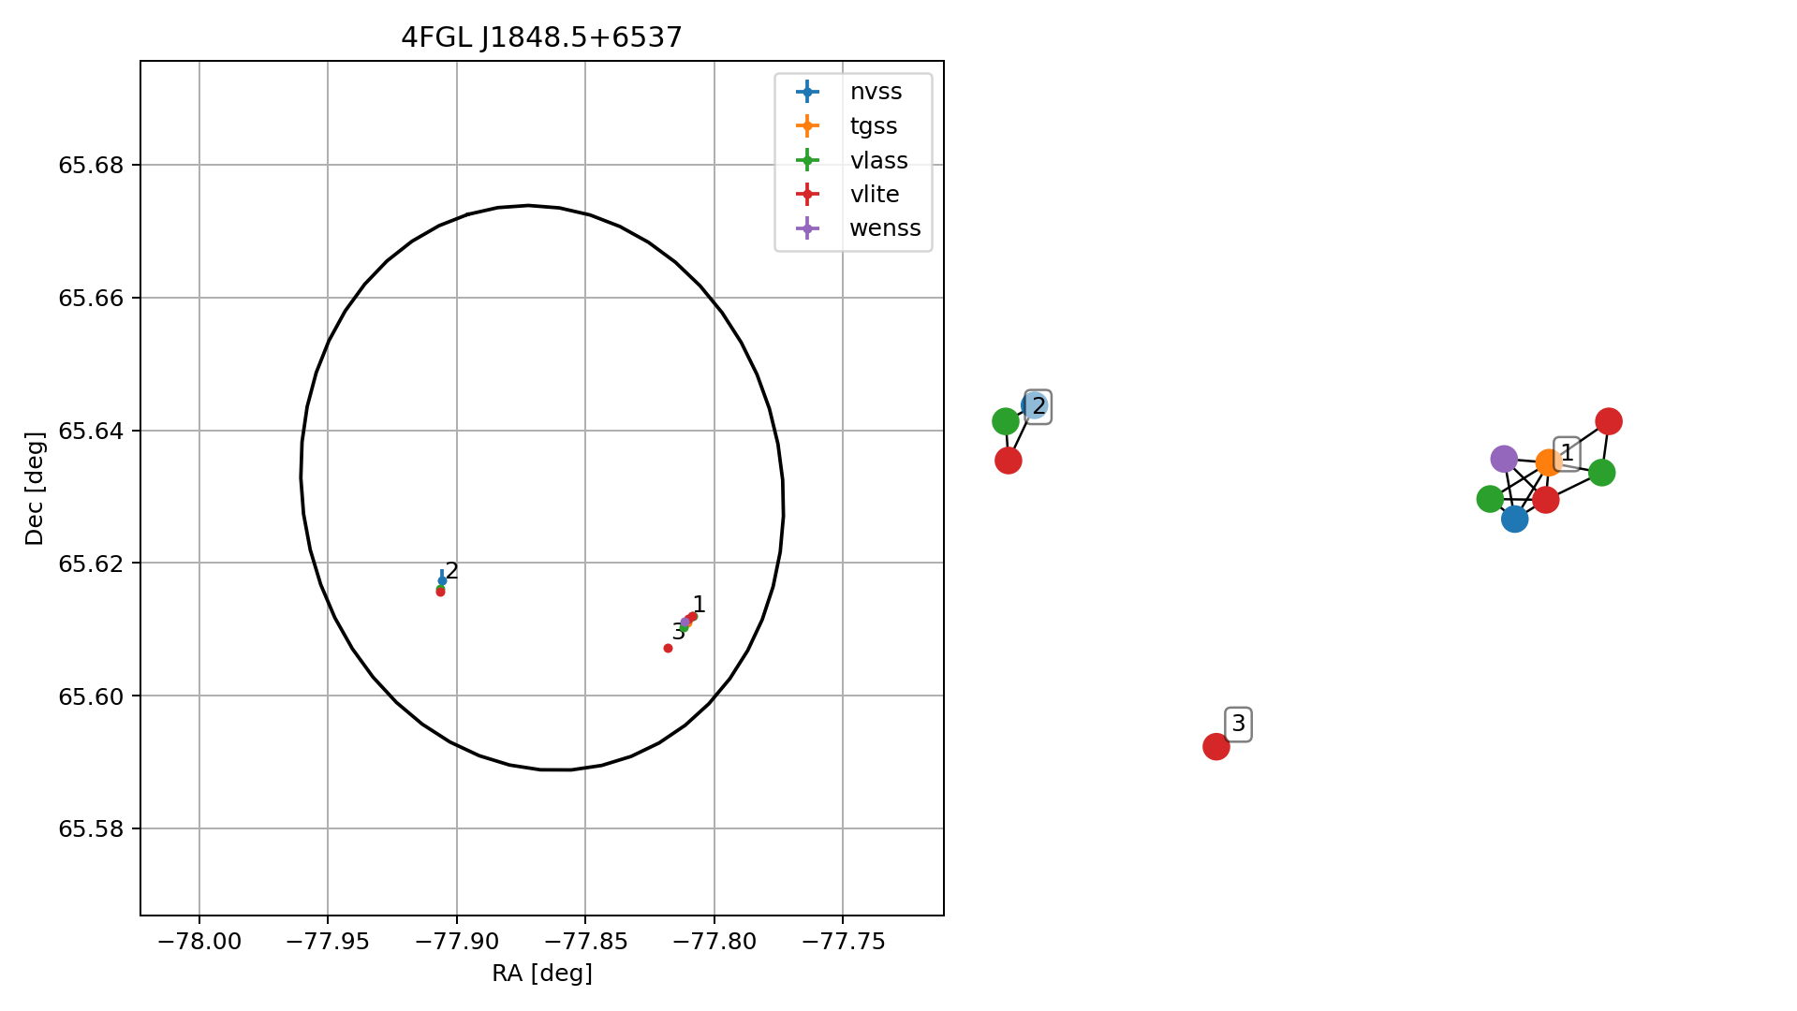Click the orange node in network group 1
The height and width of the screenshot is (1011, 1797).
1549,462
